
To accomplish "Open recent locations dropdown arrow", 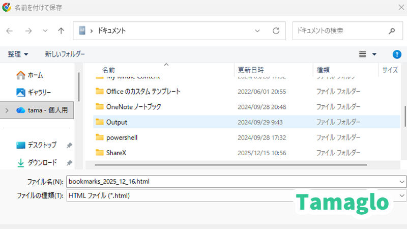I will pos(45,31).
